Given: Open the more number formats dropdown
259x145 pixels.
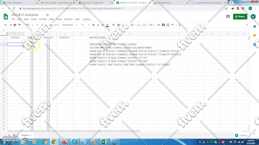Looking at the screenshot, I should coord(56,25).
